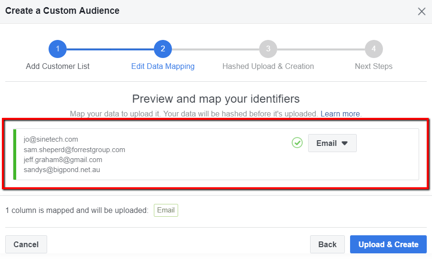432x260 pixels.
Task: Select the Add Customer List step label
Action: pos(58,67)
